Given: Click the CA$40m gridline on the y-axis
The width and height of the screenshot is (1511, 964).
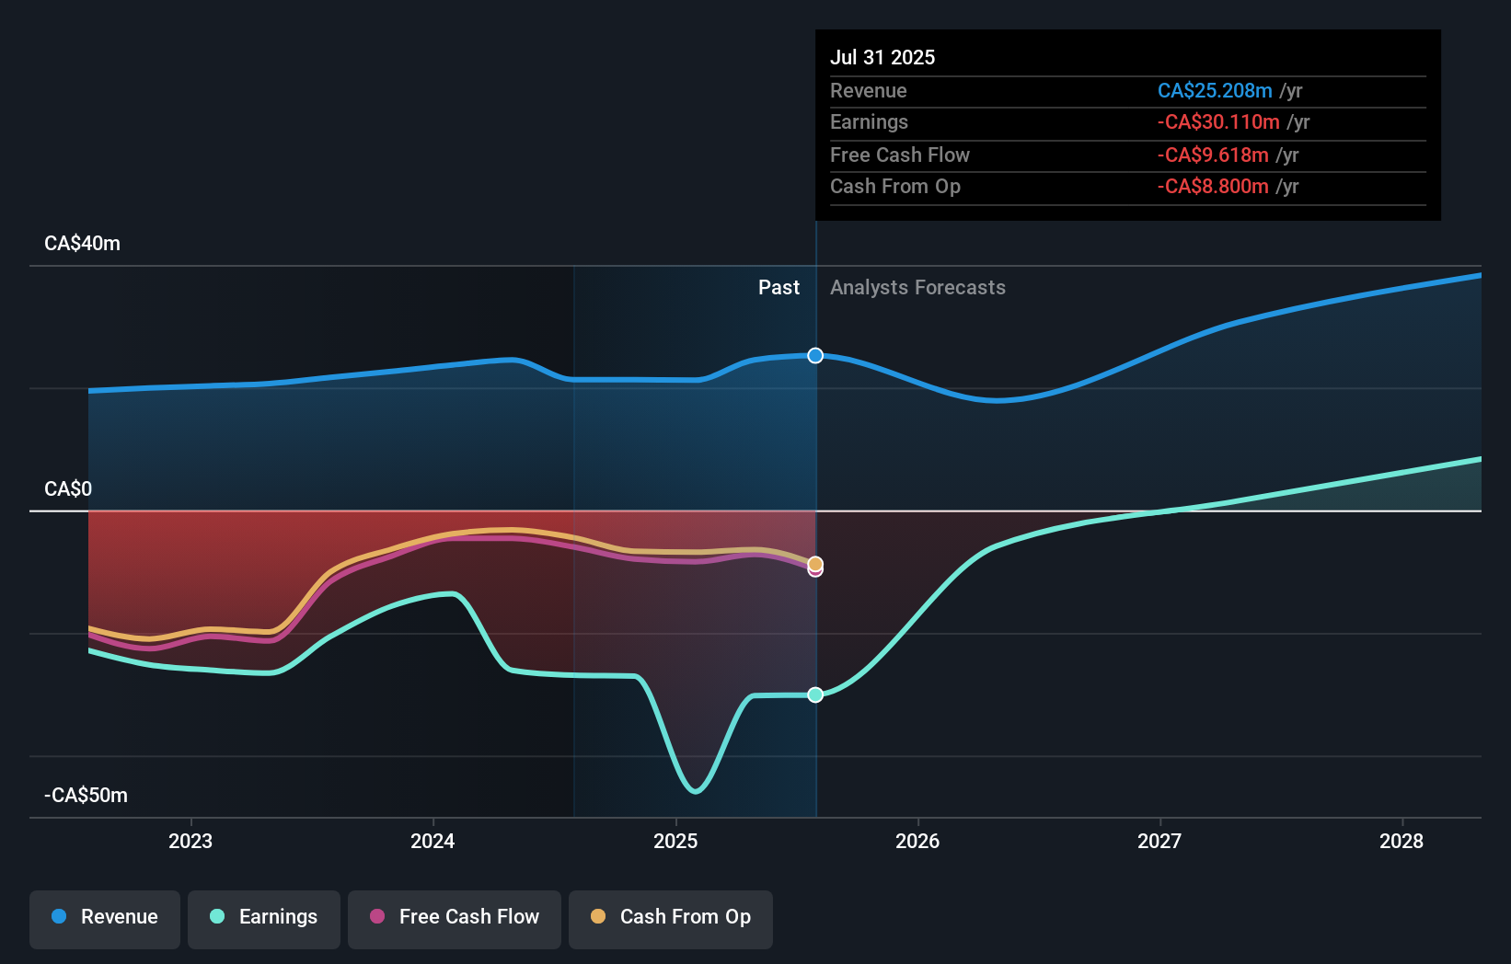Looking at the screenshot, I should tap(81, 244).
